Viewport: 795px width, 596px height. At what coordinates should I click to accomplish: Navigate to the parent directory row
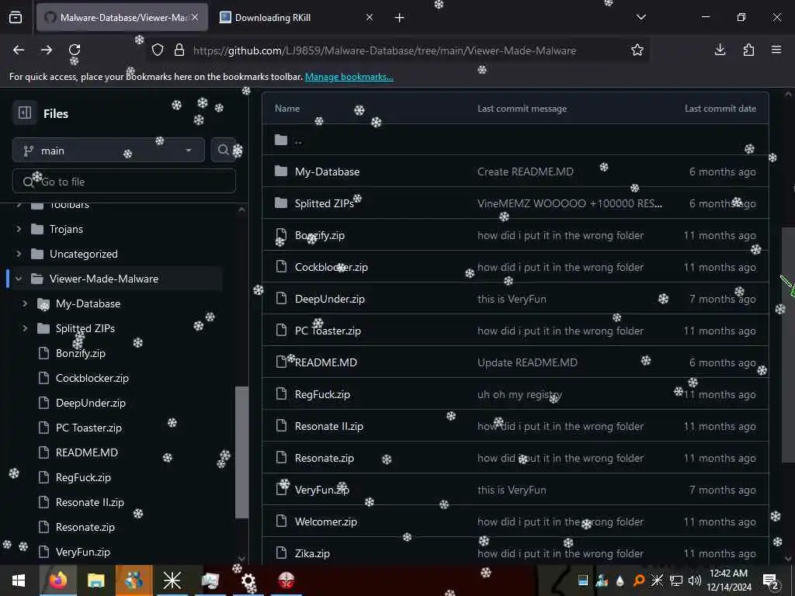tap(516, 140)
